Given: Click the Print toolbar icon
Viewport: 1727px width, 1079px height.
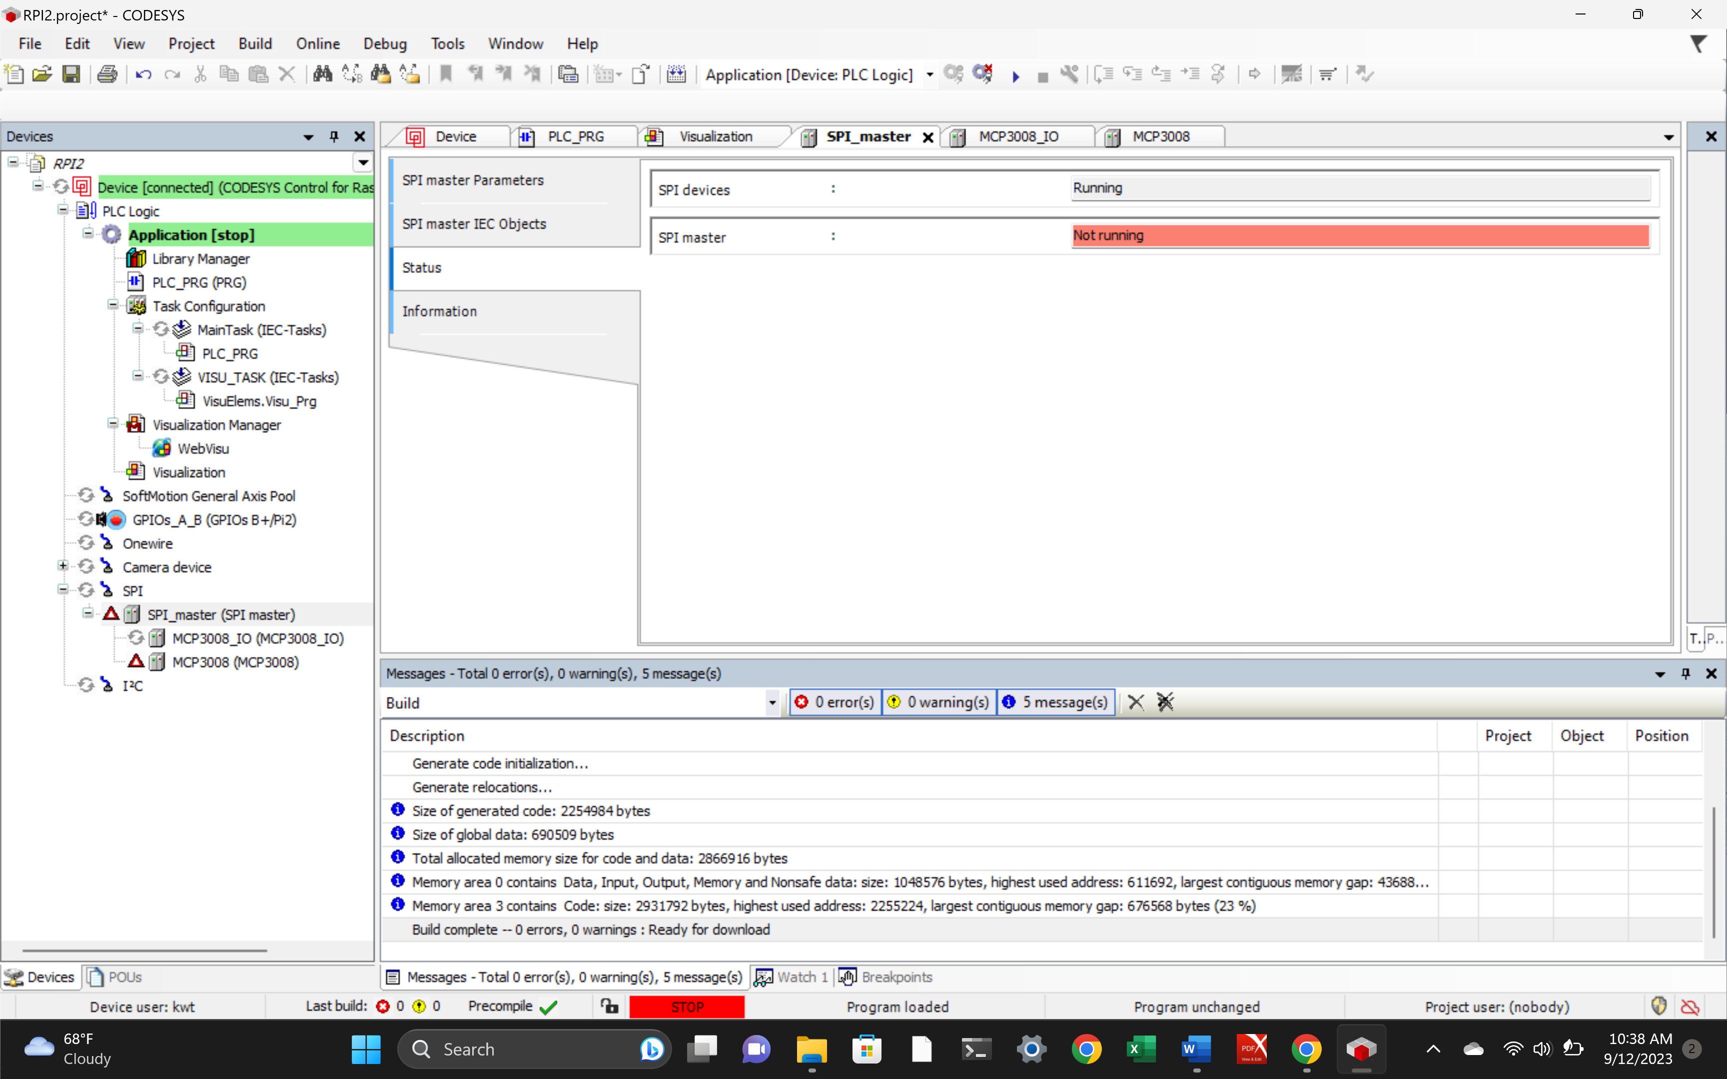Looking at the screenshot, I should [107, 74].
